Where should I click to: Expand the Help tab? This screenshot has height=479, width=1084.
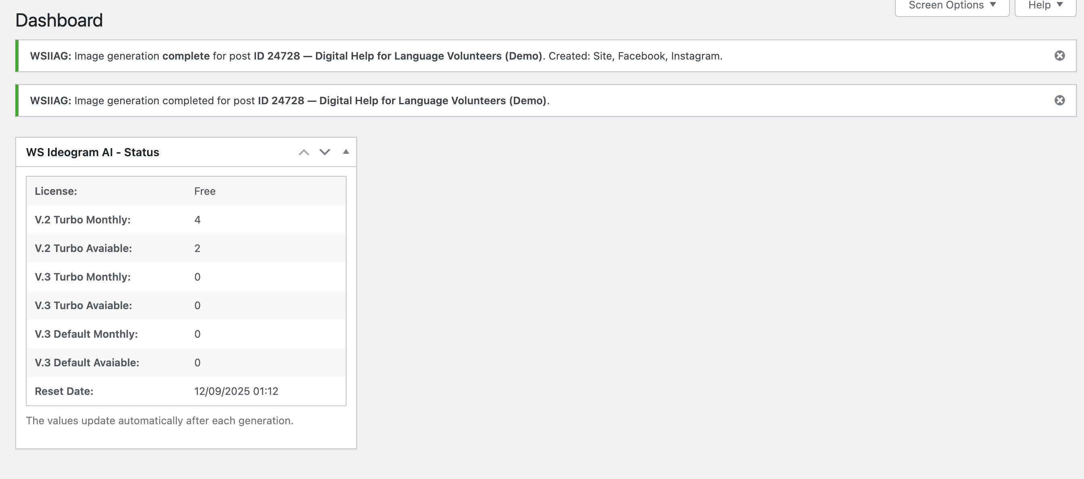tap(1045, 6)
